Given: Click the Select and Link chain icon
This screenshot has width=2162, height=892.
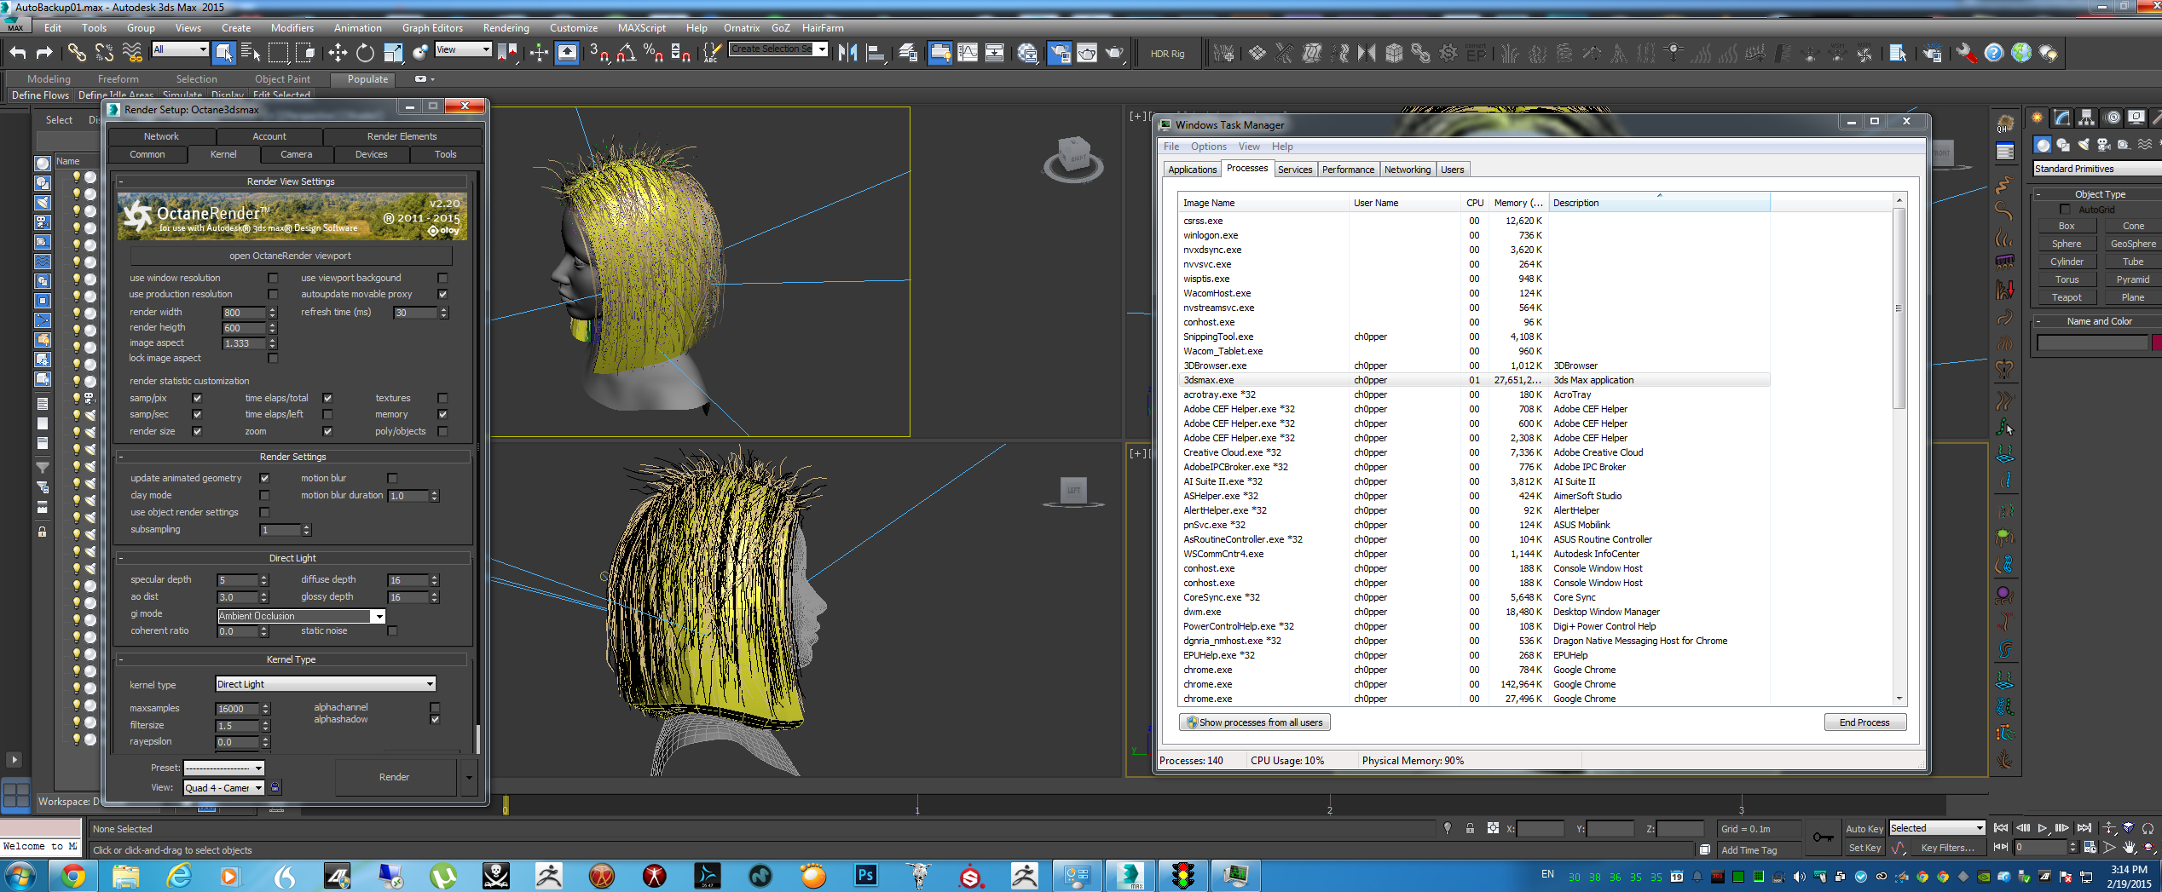Looking at the screenshot, I should click(x=77, y=53).
